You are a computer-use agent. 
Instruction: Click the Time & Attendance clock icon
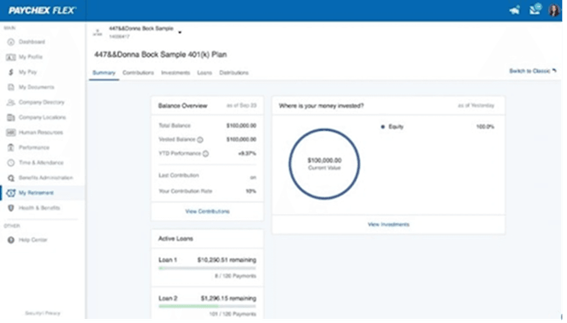[10, 163]
